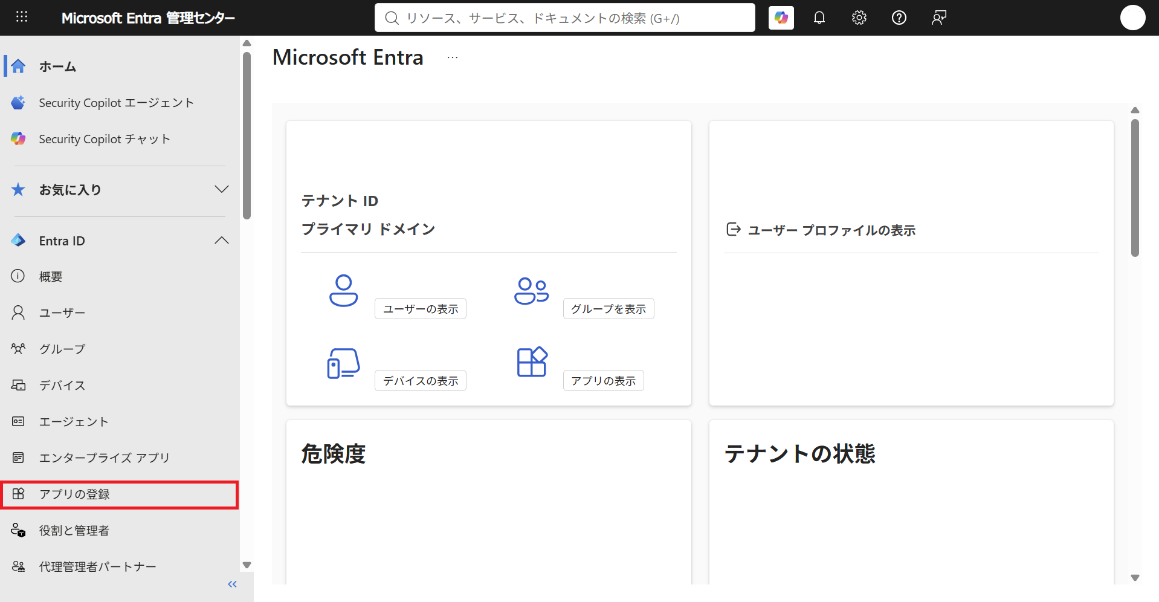The width and height of the screenshot is (1159, 602).
Task: Expand the お気に入り section chevron
Action: [222, 189]
